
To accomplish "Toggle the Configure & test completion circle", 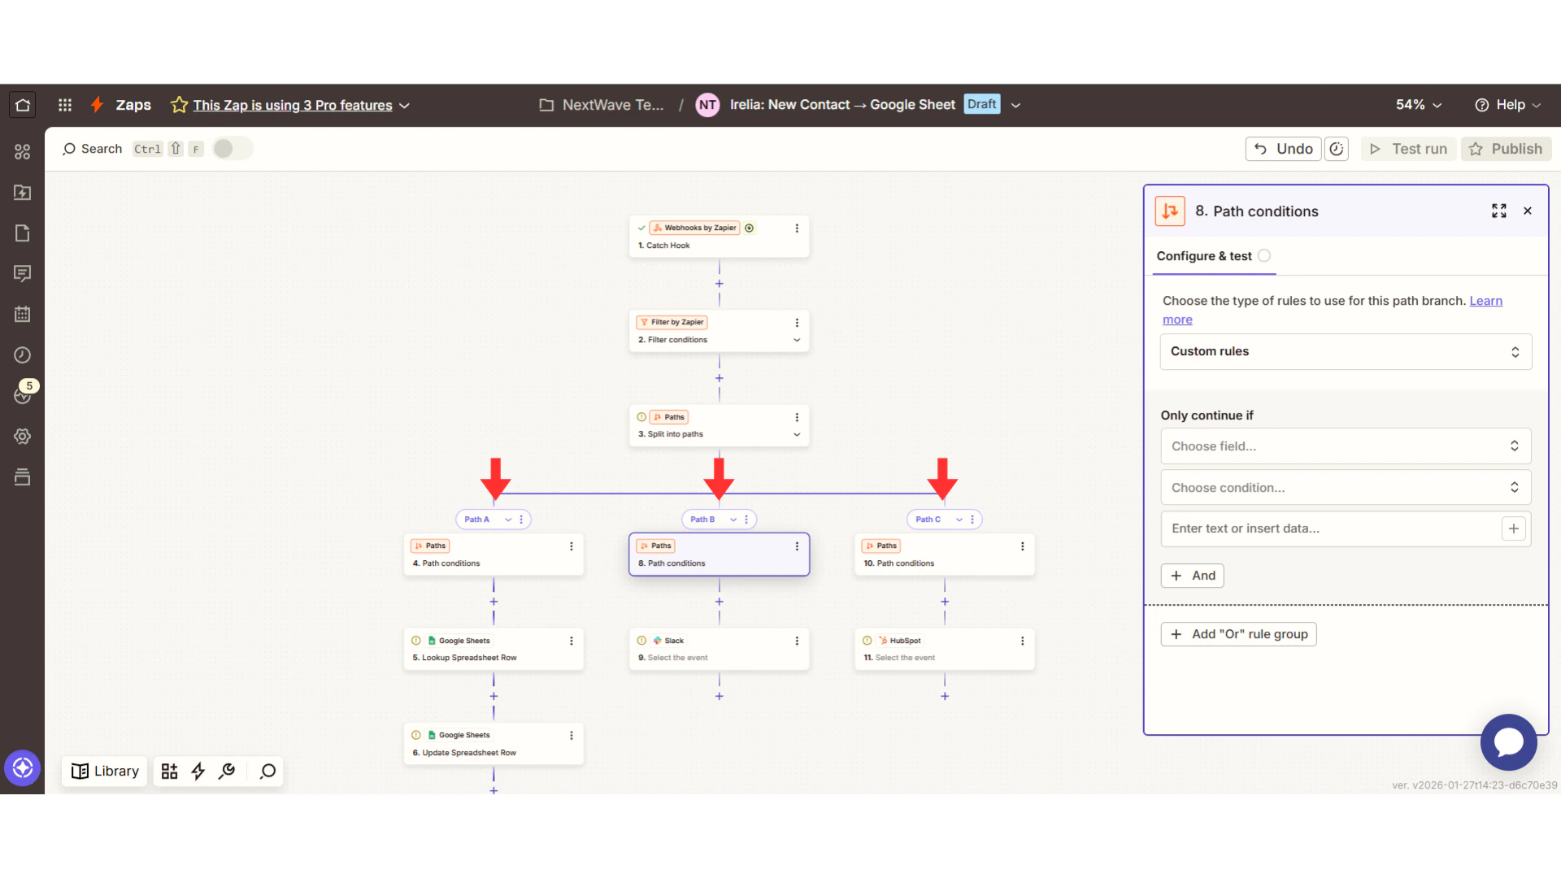I will (x=1265, y=254).
